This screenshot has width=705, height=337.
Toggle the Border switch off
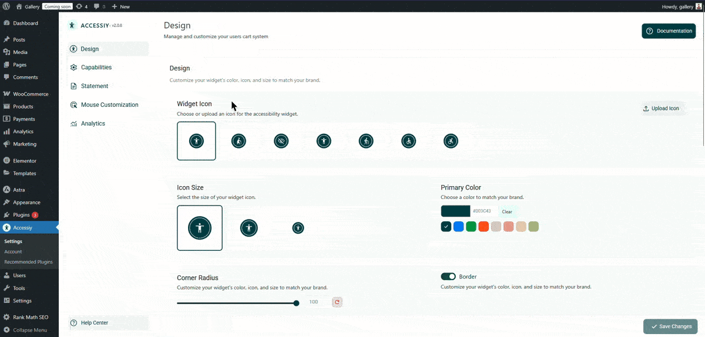point(448,277)
